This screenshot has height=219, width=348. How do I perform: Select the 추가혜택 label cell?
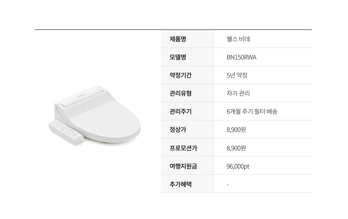point(187,184)
